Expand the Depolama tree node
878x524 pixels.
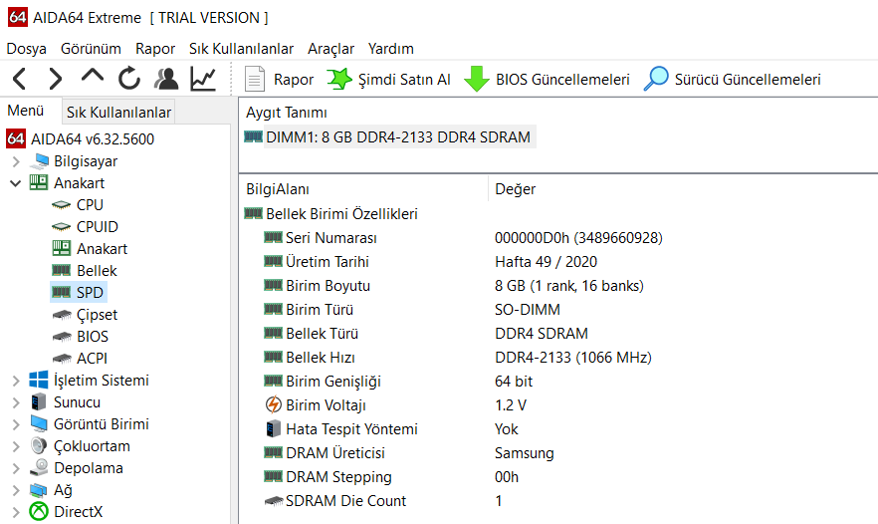(16, 468)
